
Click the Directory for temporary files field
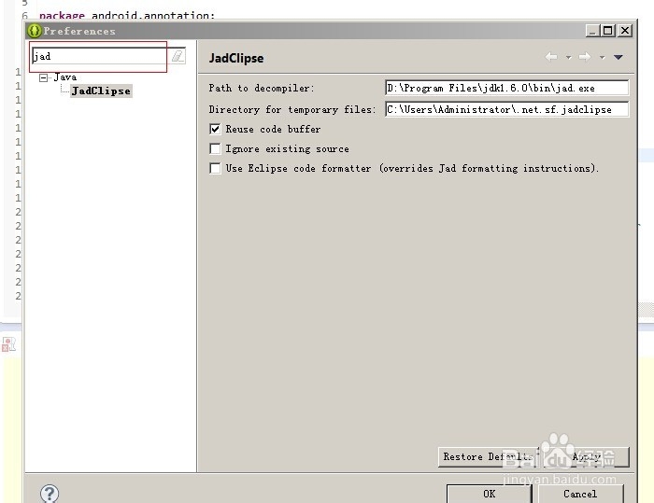tap(506, 109)
